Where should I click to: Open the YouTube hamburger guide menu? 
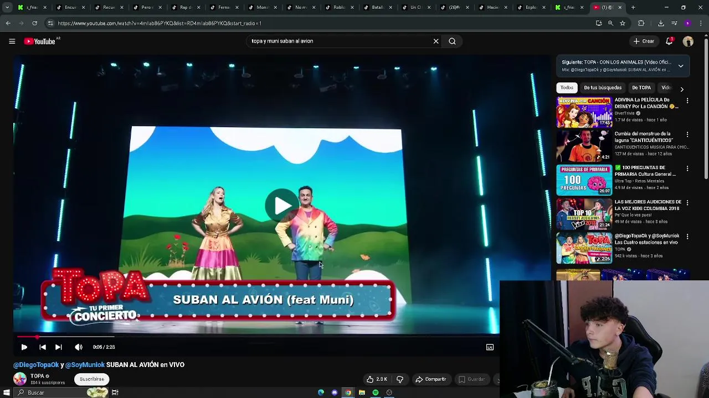(12, 41)
